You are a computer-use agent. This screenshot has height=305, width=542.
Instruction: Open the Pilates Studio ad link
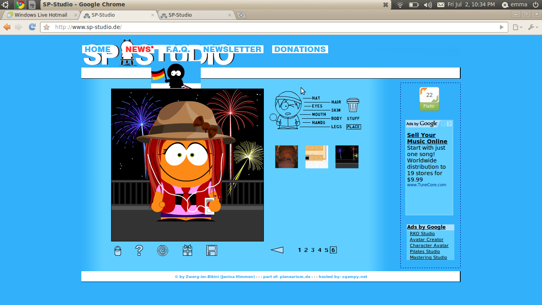pos(425,251)
